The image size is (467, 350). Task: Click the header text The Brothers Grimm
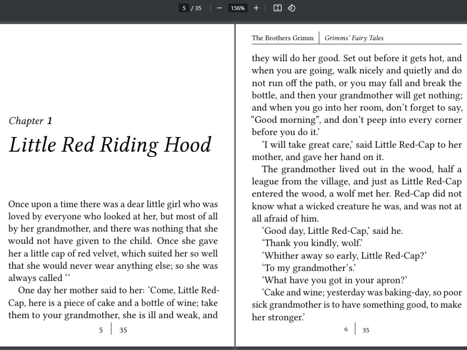283,38
